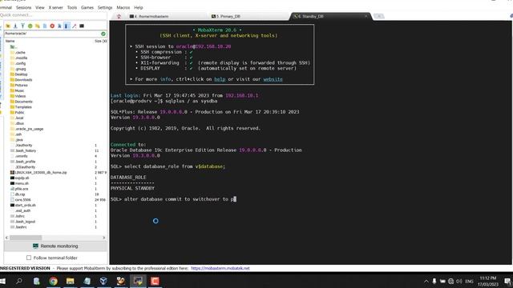Open the Sessions menu
This screenshot has width=513, height=288.
[23, 7]
